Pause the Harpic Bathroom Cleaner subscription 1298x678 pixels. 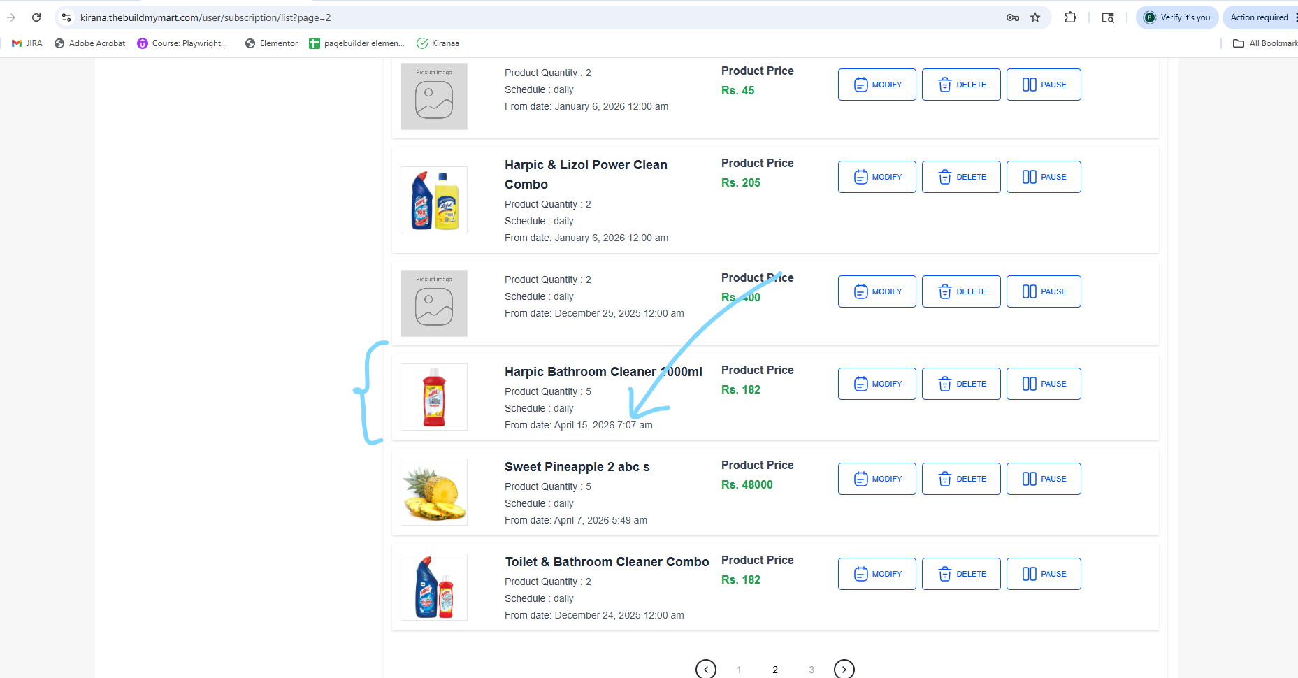click(1044, 384)
